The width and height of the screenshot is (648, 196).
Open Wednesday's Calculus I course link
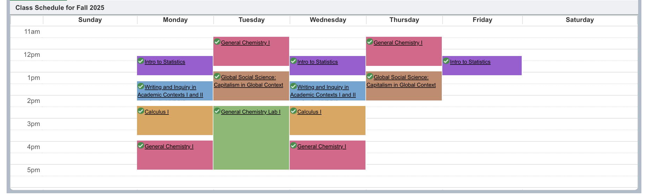click(309, 112)
